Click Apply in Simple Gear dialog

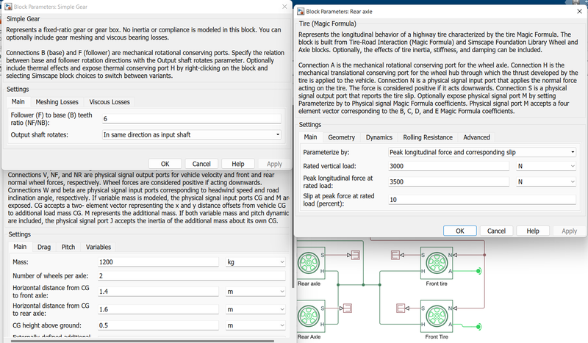[274, 164]
